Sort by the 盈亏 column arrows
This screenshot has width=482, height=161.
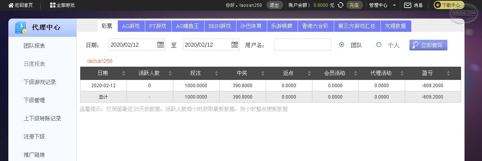click(x=448, y=73)
